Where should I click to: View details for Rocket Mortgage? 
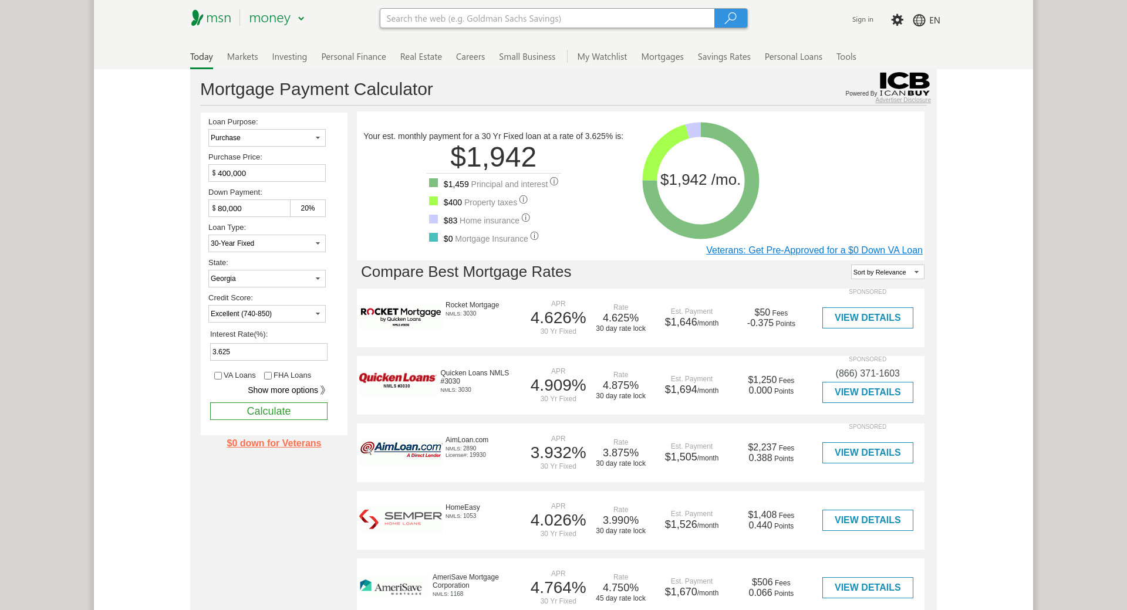point(867,318)
